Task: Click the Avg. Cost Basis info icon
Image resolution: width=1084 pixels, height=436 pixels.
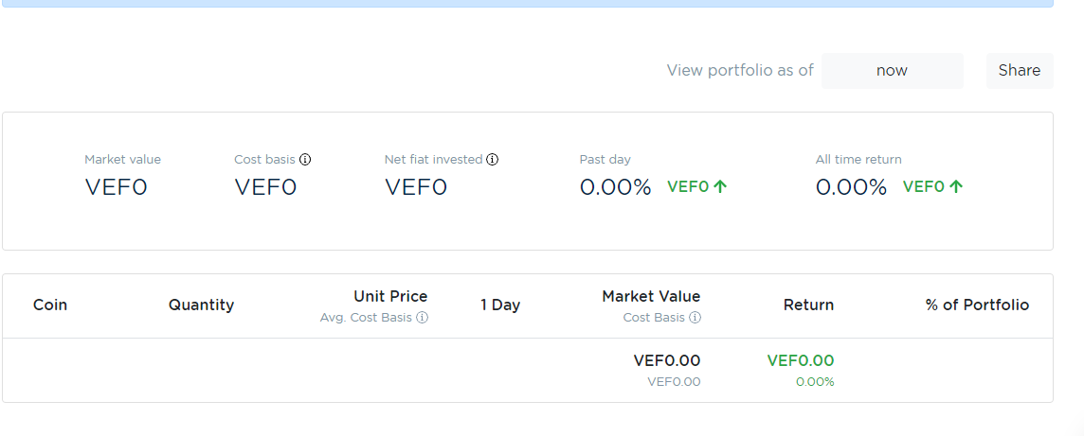Action: (423, 318)
